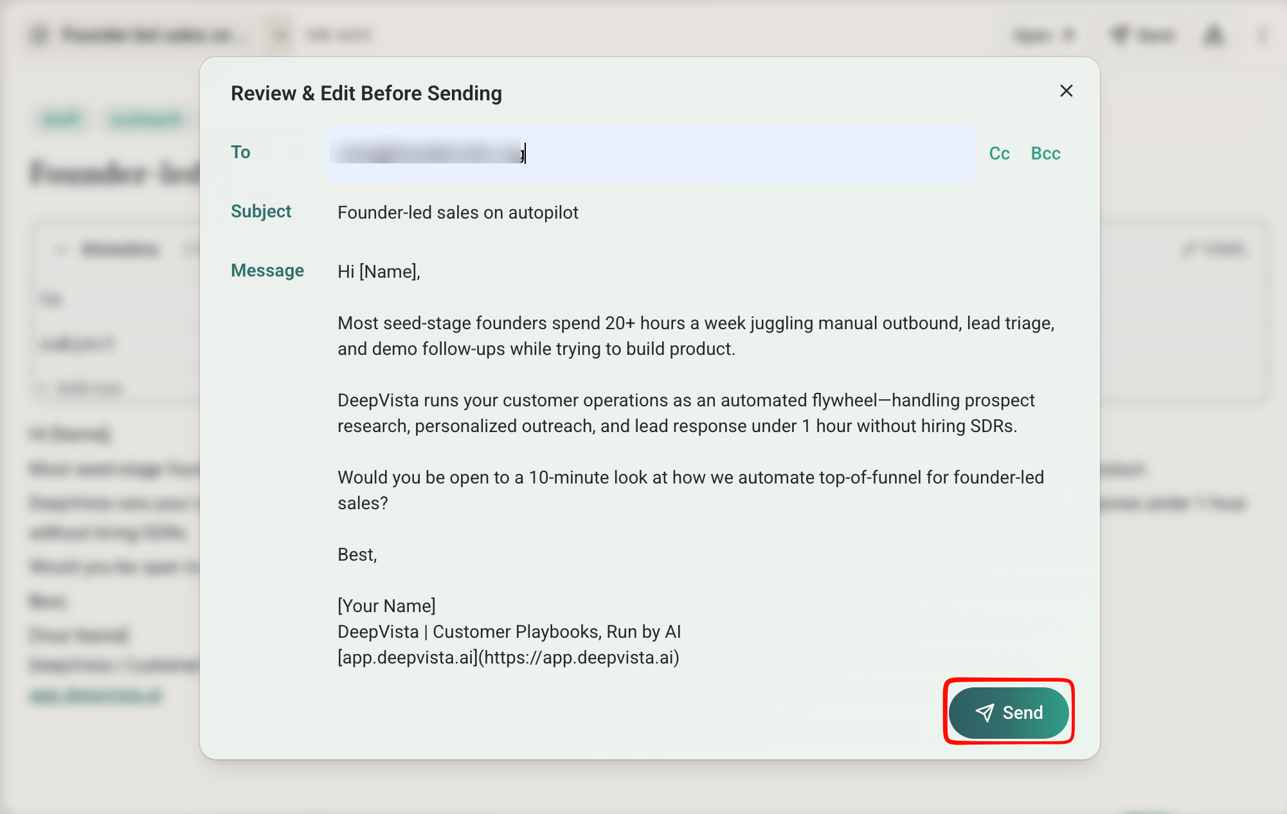Click the 'Message' field label
The height and width of the screenshot is (814, 1287).
click(267, 271)
